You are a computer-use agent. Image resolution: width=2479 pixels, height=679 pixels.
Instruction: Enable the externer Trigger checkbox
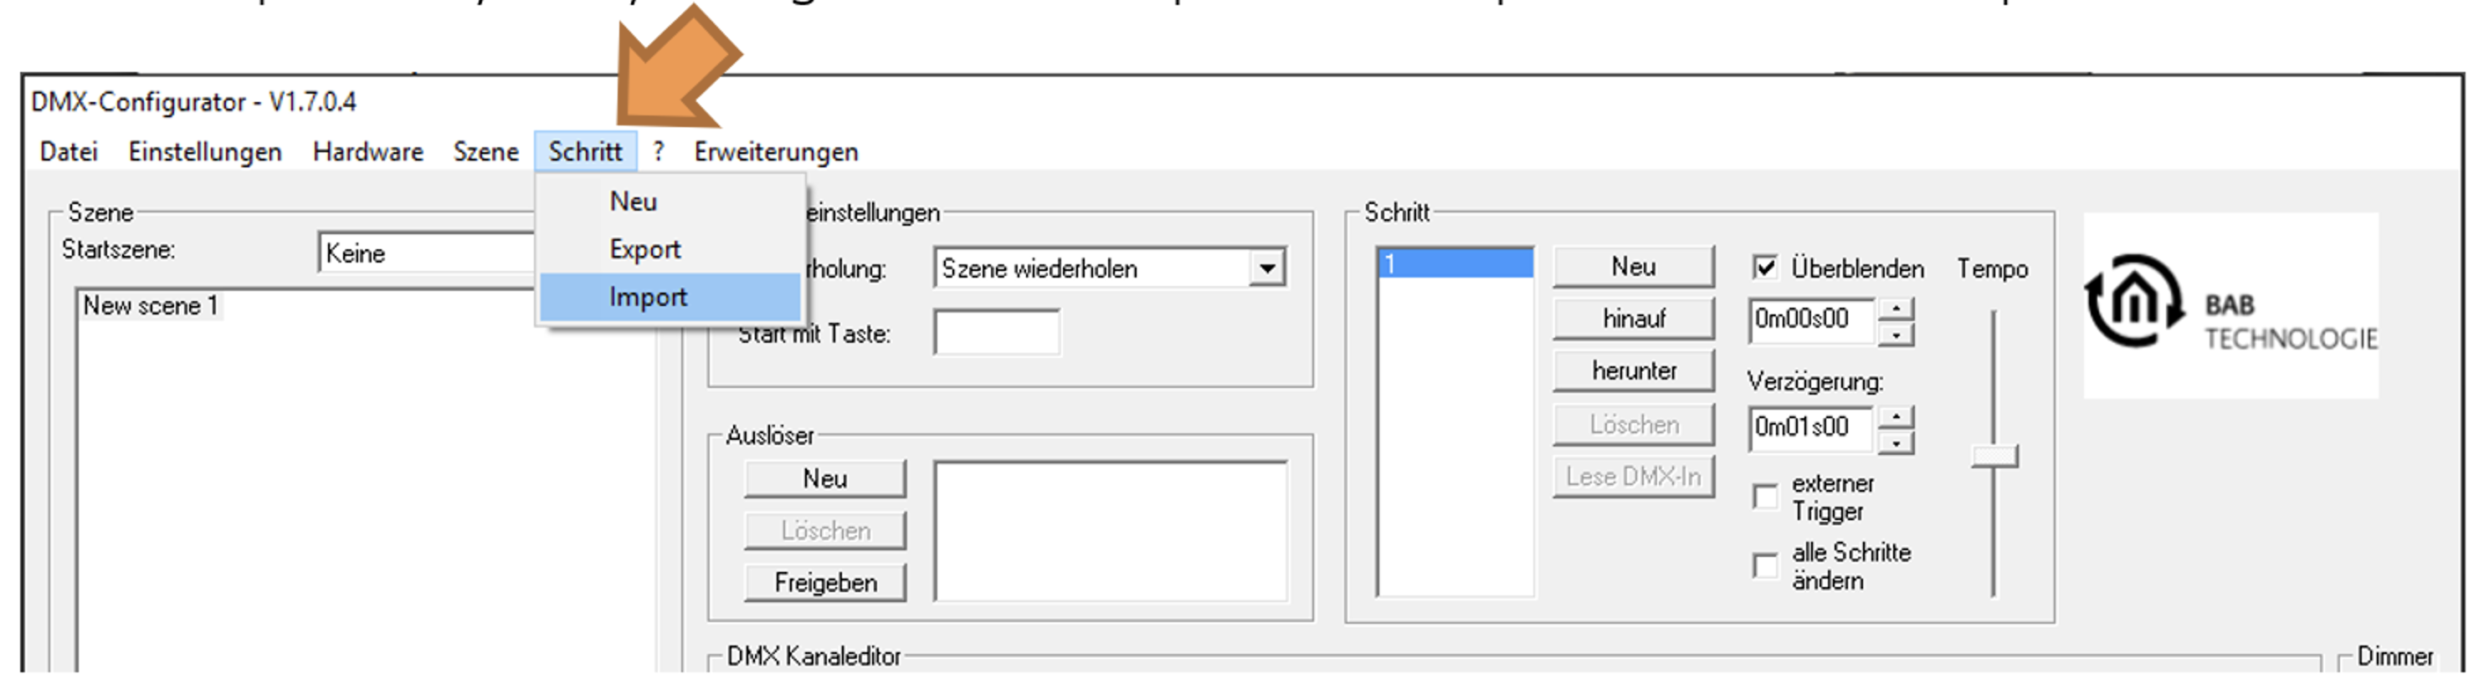pyautogui.click(x=1765, y=498)
